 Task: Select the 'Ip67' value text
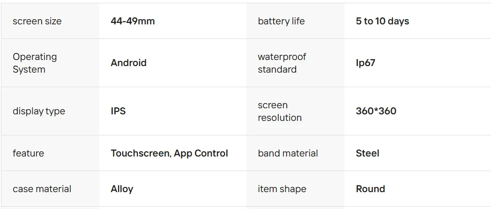click(x=365, y=63)
